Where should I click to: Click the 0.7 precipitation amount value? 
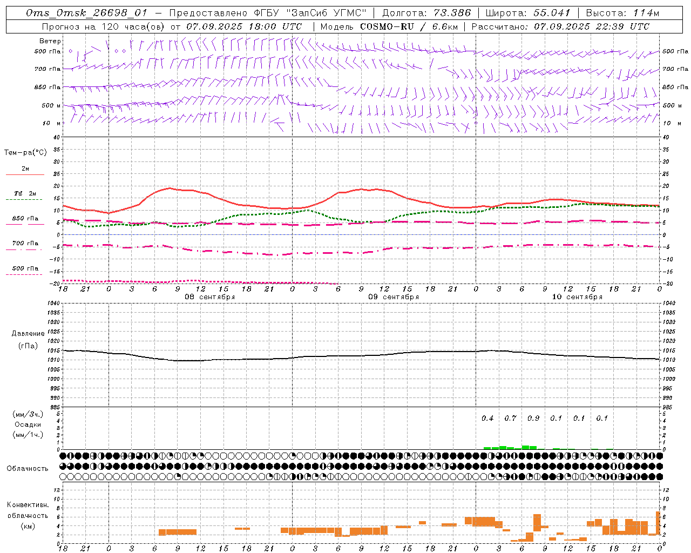510,418
